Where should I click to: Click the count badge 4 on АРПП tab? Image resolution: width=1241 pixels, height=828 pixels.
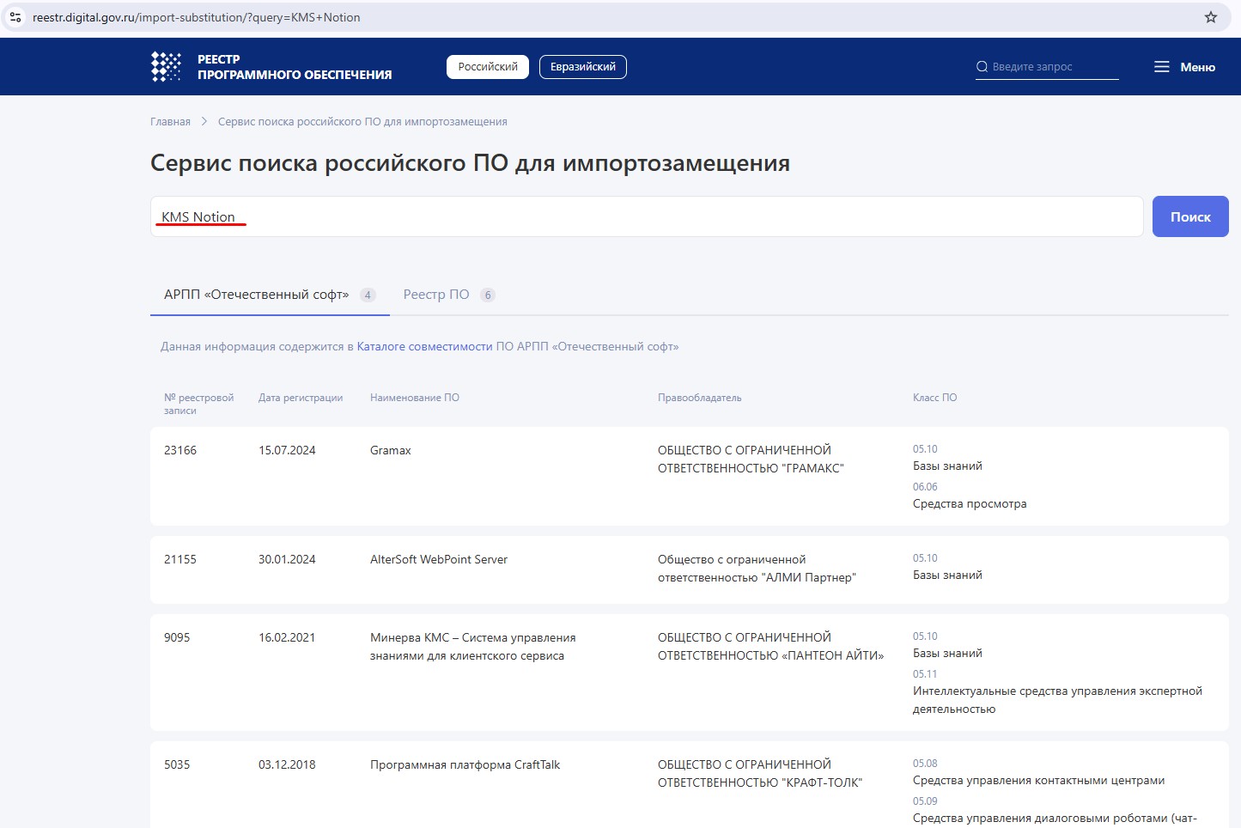point(368,295)
